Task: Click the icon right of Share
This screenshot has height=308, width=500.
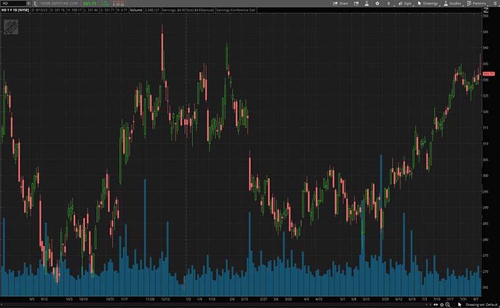Action: tap(358, 3)
